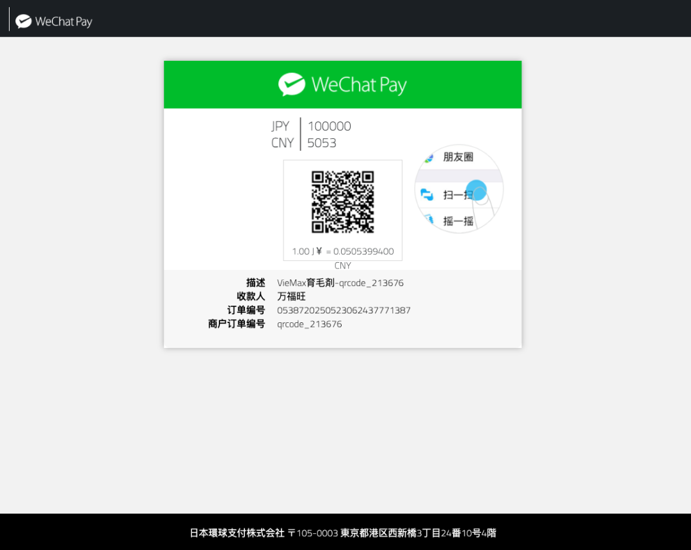Viewport: 691px width, 550px height.
Task: Click the WeChat Pay logo in top bar
Action: tap(54, 21)
